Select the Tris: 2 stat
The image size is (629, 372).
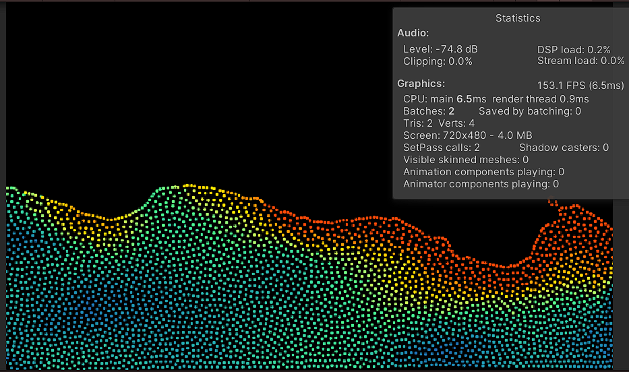click(x=417, y=123)
